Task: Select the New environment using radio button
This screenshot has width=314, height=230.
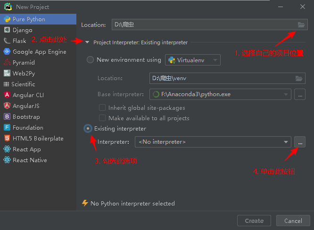Action: pos(90,60)
